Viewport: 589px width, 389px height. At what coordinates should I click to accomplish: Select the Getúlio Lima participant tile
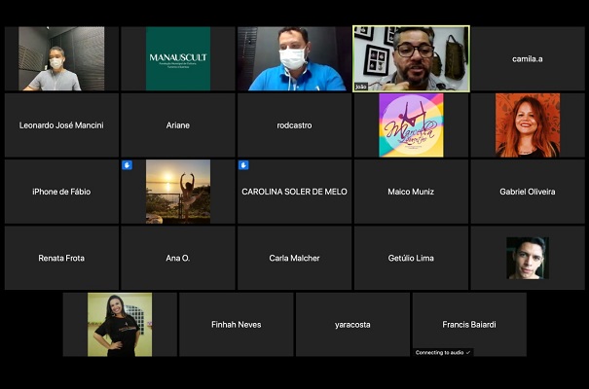tap(411, 258)
